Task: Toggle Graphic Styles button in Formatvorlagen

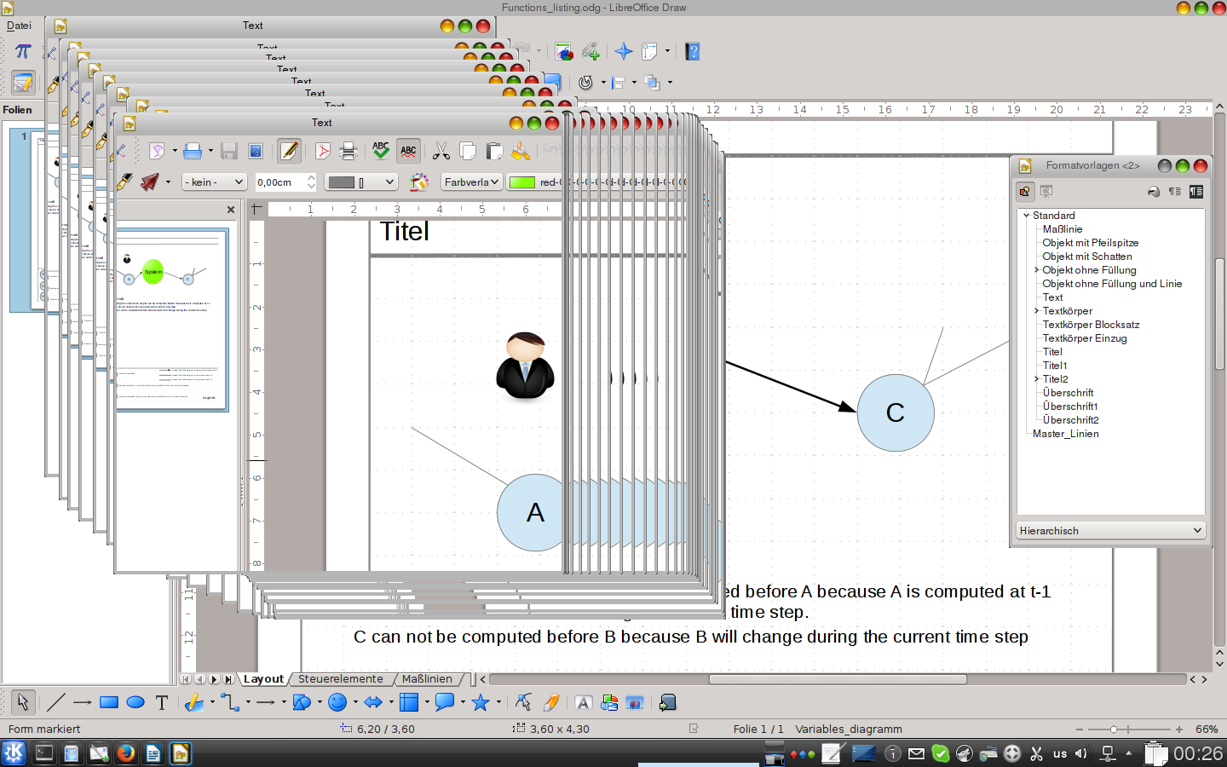Action: pyautogui.click(x=1024, y=192)
